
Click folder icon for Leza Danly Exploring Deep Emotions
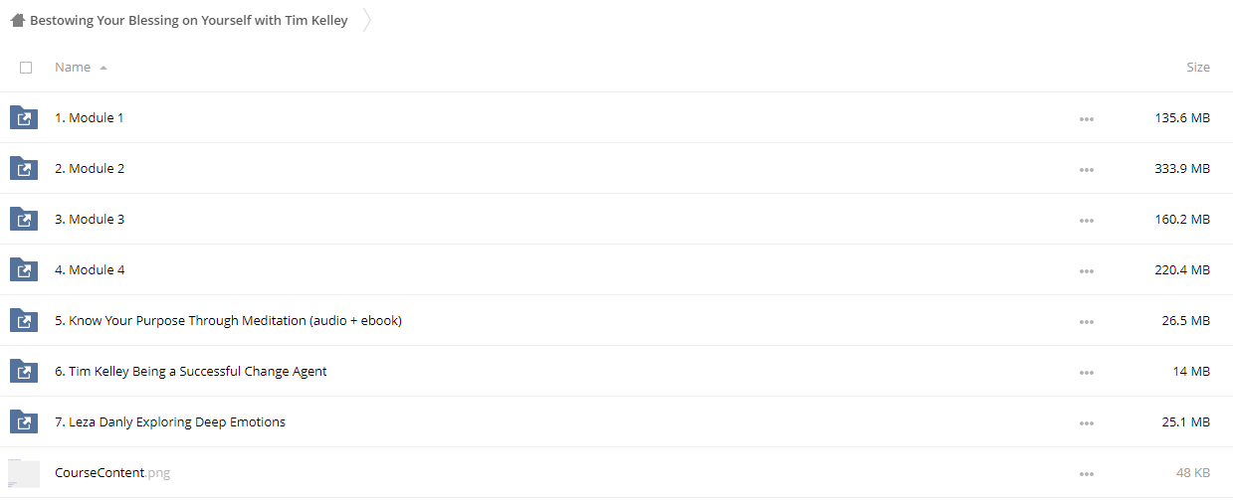coord(24,422)
